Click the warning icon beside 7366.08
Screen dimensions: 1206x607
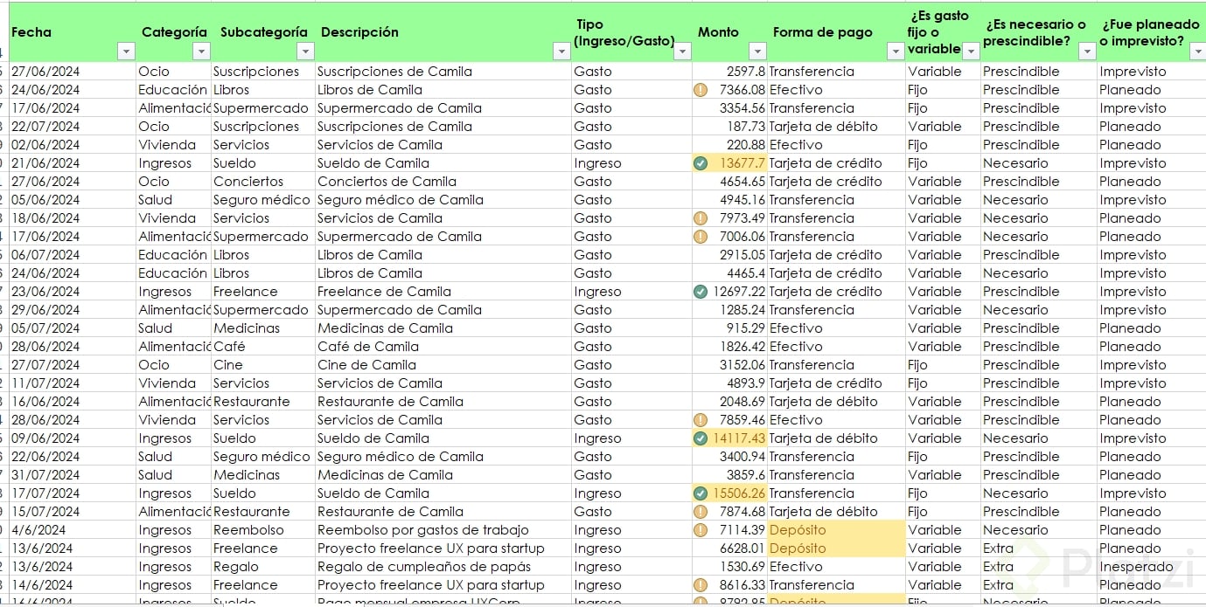tap(700, 90)
